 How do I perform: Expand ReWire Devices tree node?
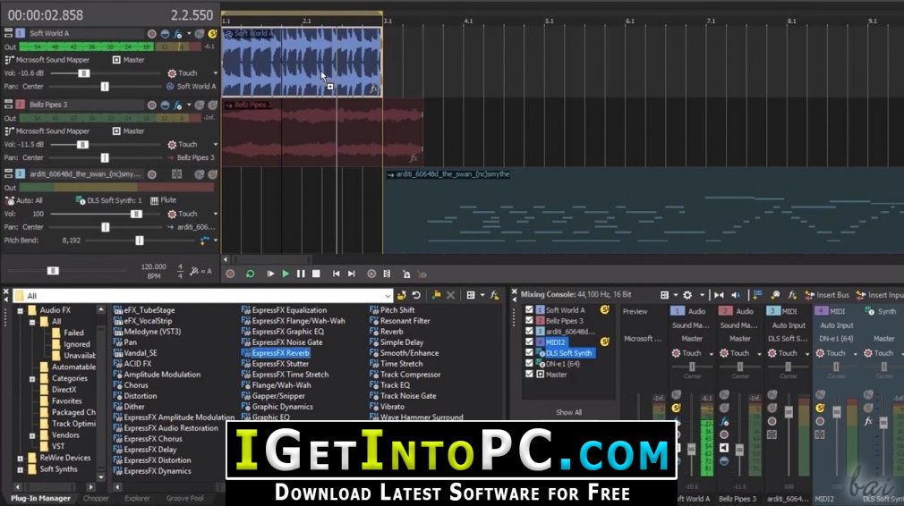click(x=21, y=459)
